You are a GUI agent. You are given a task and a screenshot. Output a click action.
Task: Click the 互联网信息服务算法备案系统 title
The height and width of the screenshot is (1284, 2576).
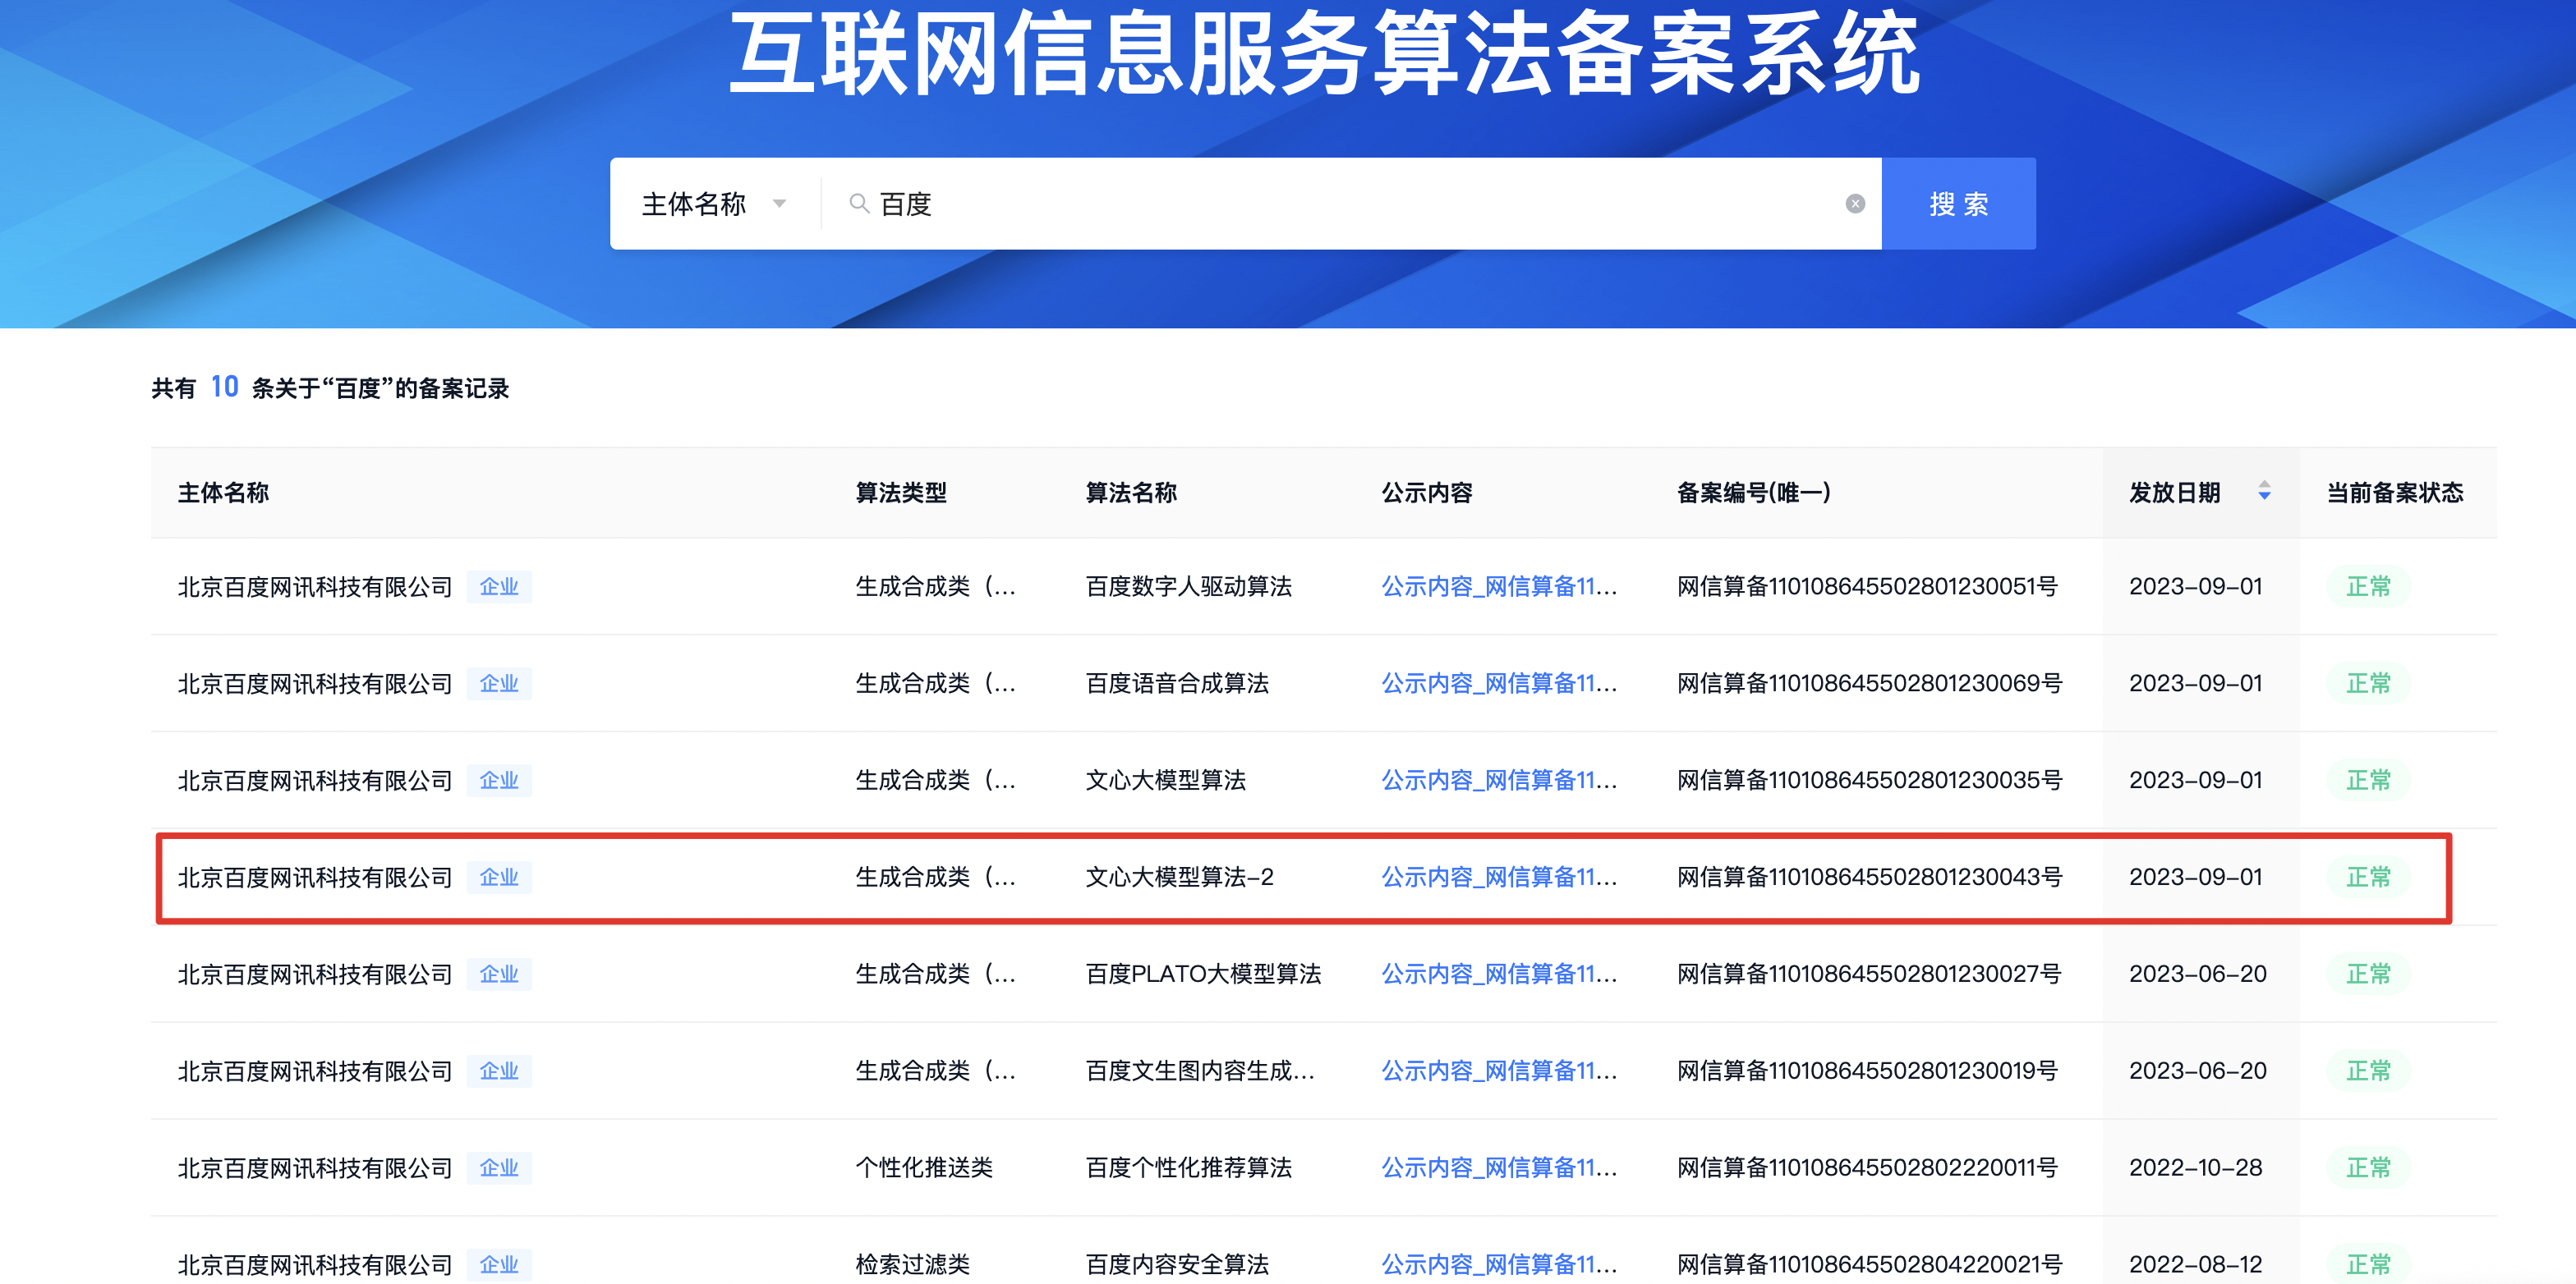[x=1325, y=52]
